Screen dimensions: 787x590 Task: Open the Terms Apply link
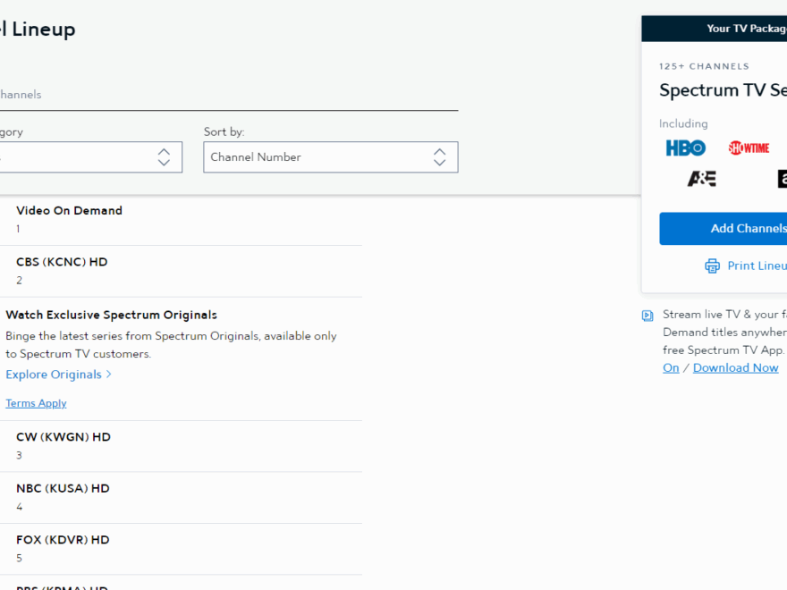(36, 403)
